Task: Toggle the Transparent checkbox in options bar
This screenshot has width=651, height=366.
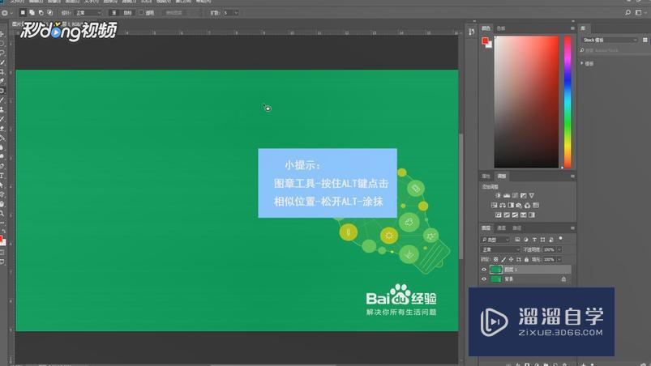Action: tap(141, 13)
